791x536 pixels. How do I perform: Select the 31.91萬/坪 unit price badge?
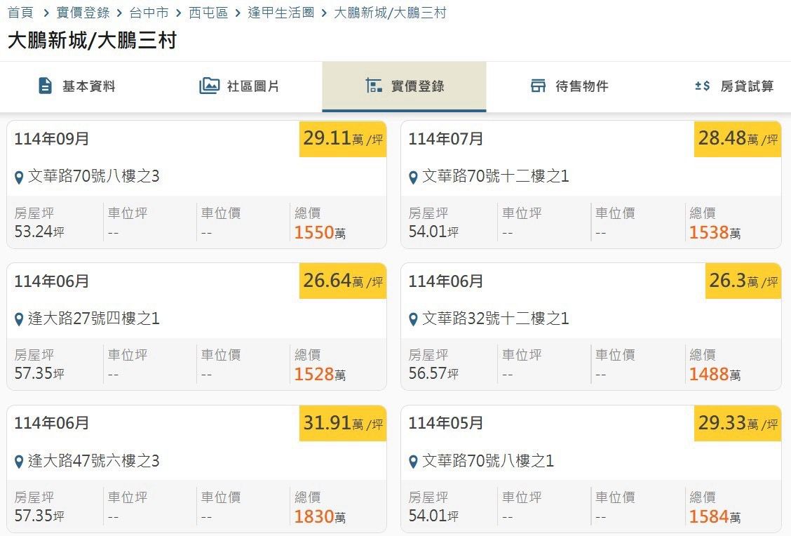343,423
